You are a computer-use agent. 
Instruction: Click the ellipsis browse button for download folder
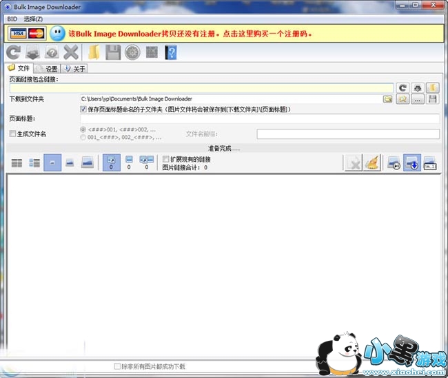tap(418, 99)
